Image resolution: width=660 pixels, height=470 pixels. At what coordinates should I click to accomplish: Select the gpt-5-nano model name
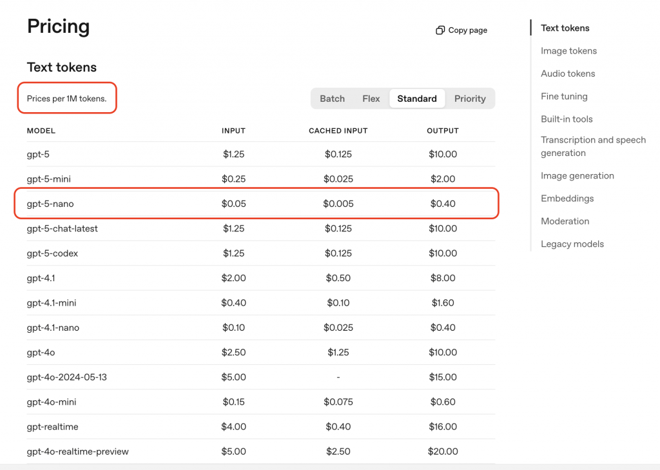(x=50, y=204)
